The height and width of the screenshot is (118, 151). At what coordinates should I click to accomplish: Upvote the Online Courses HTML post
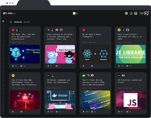84,112
